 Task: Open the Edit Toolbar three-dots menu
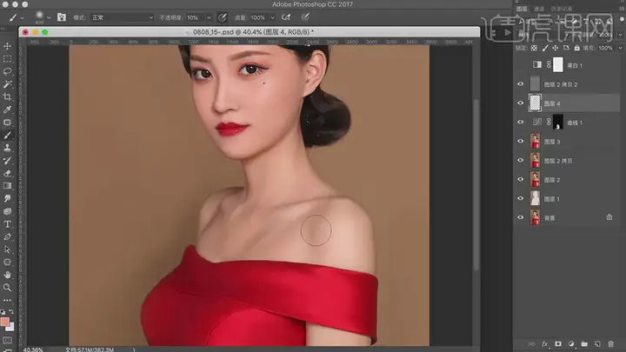coord(7,300)
